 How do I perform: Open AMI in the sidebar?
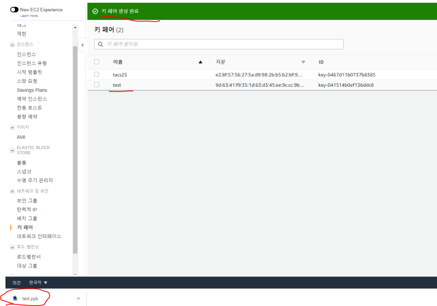[x=21, y=137]
